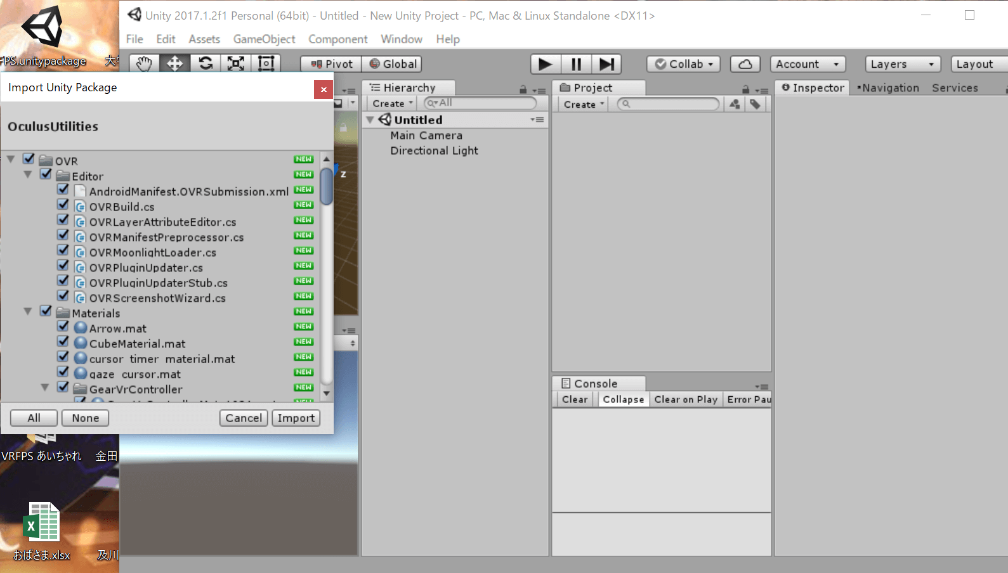Uncheck the Editor folder checkbox
1008x573 pixels.
pos(46,174)
